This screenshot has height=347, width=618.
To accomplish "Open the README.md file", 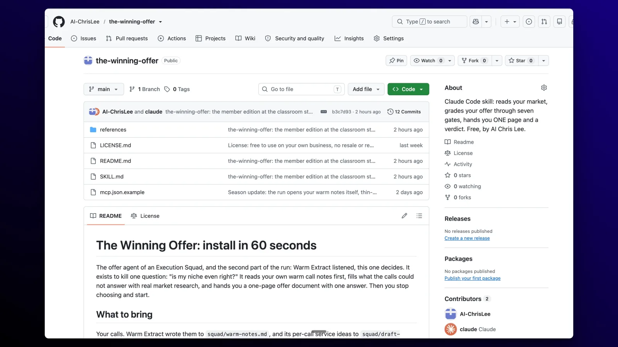I will (115, 161).
